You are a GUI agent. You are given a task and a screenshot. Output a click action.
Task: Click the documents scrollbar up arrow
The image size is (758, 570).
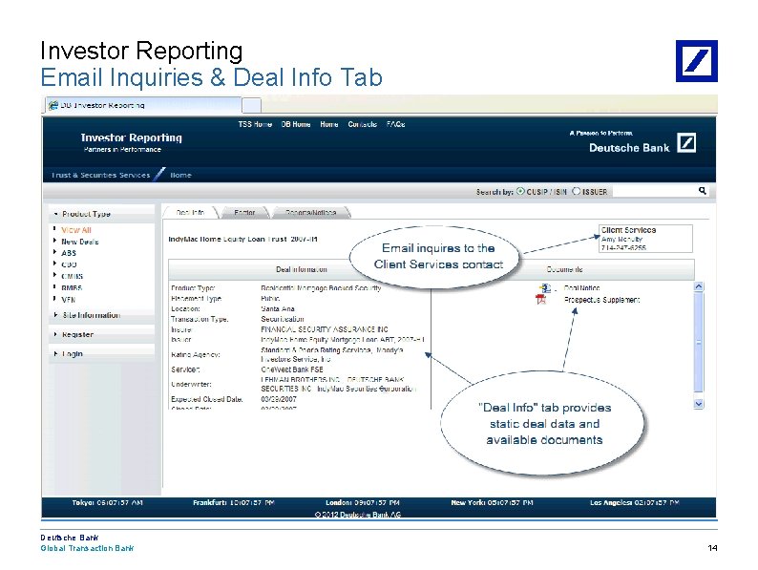click(699, 286)
